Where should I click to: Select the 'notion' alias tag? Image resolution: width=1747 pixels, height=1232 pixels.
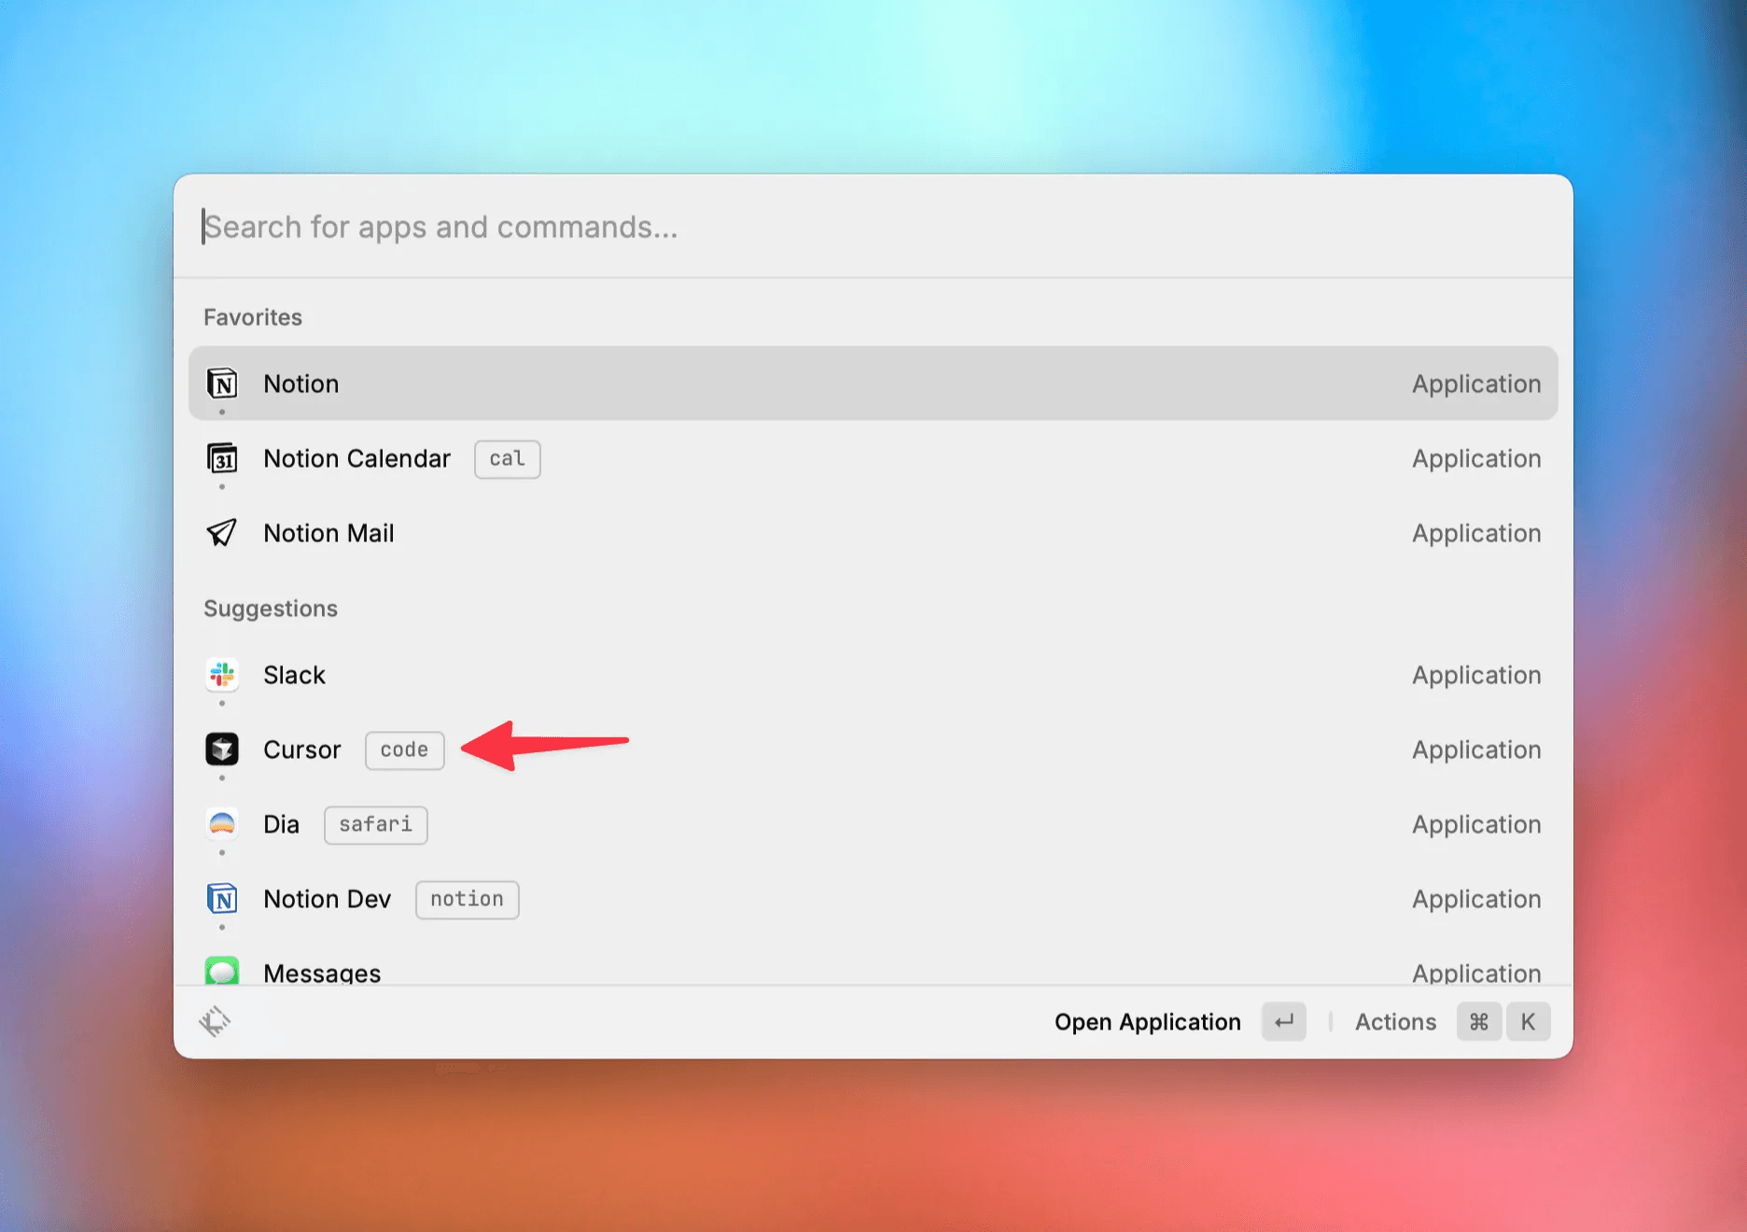[x=468, y=900]
